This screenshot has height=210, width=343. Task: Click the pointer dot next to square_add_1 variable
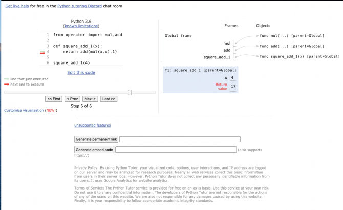tap(235, 57)
